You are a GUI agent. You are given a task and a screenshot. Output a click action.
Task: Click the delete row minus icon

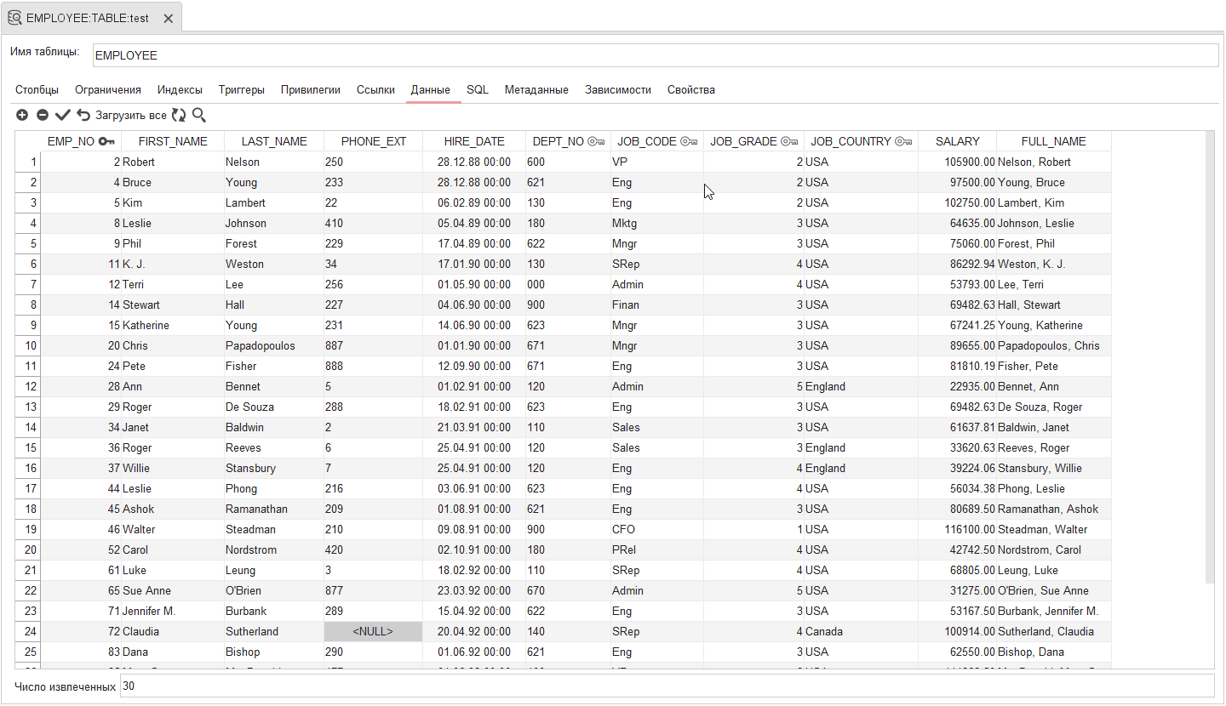(42, 115)
